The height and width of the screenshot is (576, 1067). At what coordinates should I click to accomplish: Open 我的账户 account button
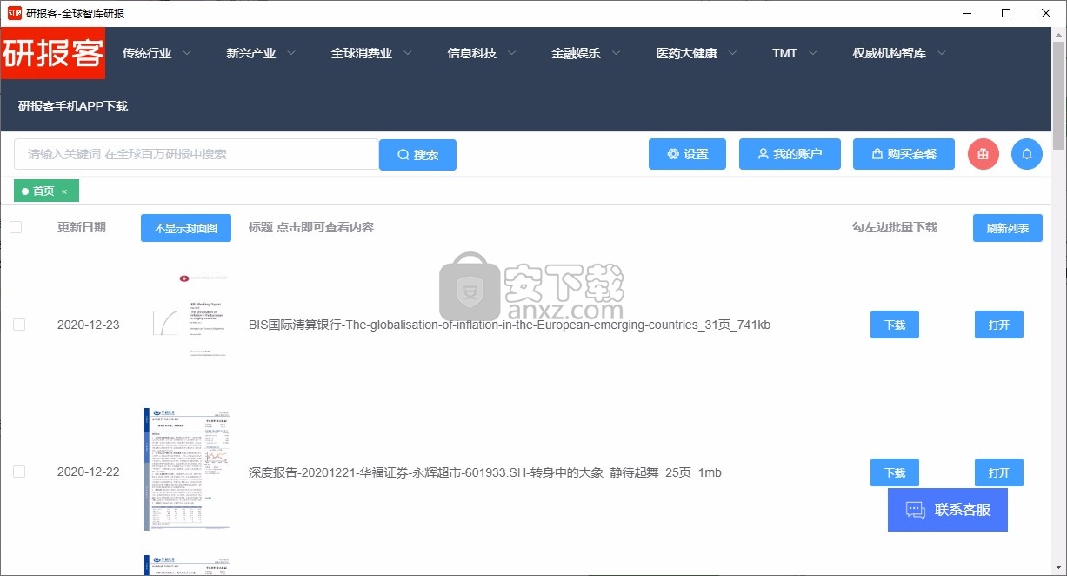point(790,154)
